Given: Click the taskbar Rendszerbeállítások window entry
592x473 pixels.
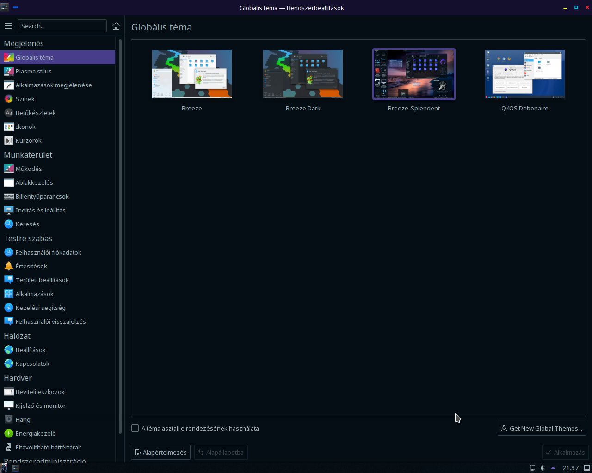Looking at the screenshot, I should point(15,468).
